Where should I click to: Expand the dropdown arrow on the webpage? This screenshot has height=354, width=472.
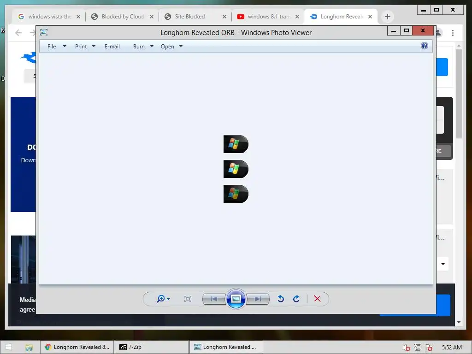pyautogui.click(x=443, y=264)
